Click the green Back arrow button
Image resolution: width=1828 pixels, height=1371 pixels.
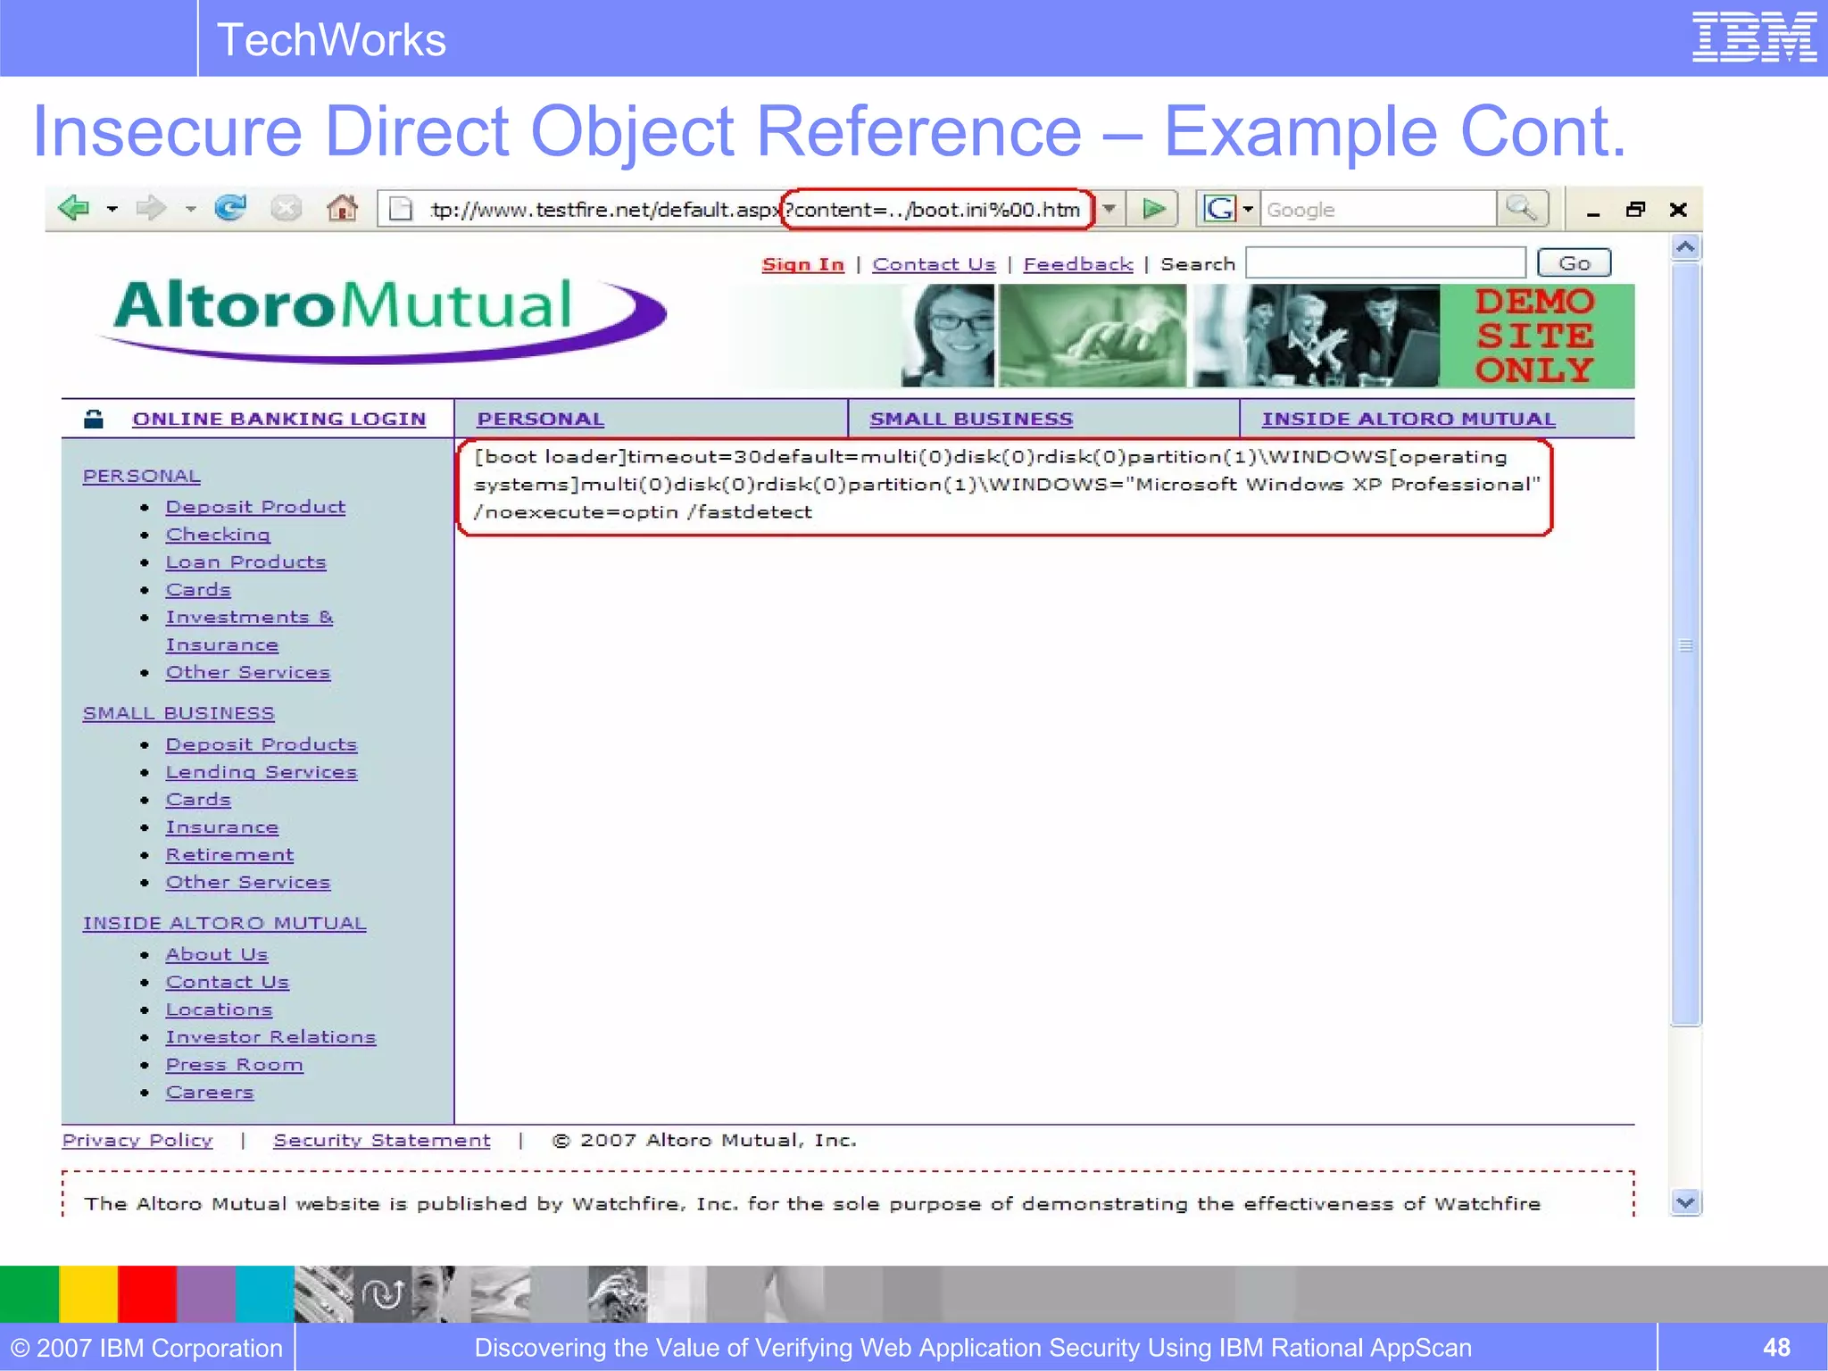pos(74,208)
